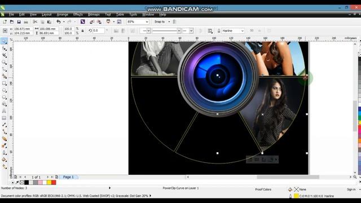Open the File menu
The width and height of the screenshot is (361, 203).
pos(11,14)
